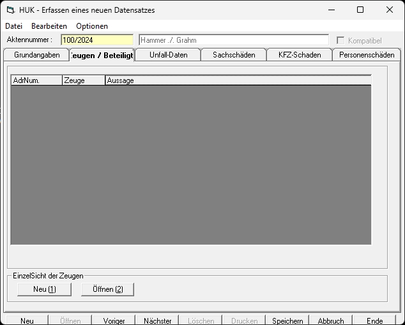Click the Aussage column header
Viewport: 405px width, 325px height.
[238, 80]
